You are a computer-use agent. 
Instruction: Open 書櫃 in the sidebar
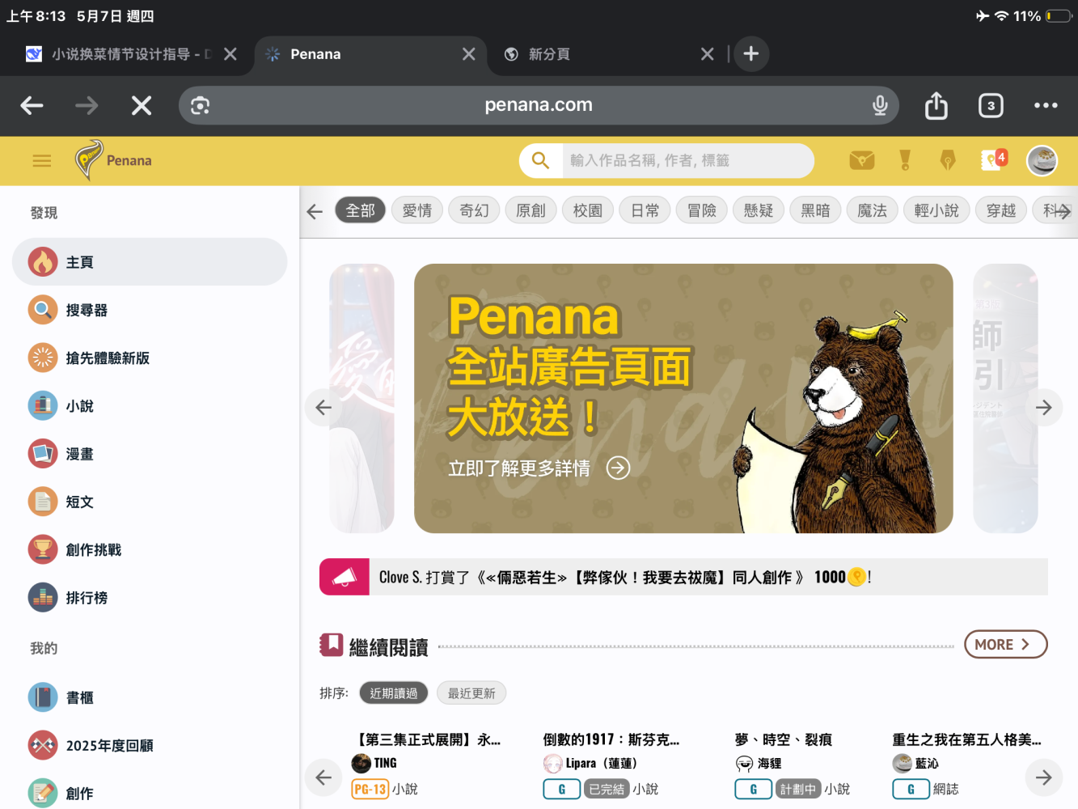point(150,697)
